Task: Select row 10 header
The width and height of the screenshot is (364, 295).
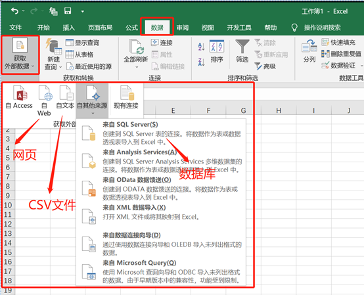Action: [8, 205]
